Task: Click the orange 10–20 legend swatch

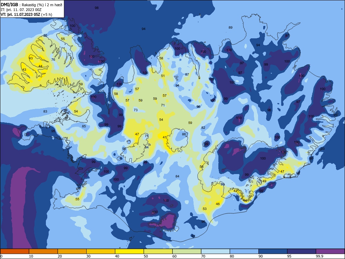Action: click(x=43, y=251)
